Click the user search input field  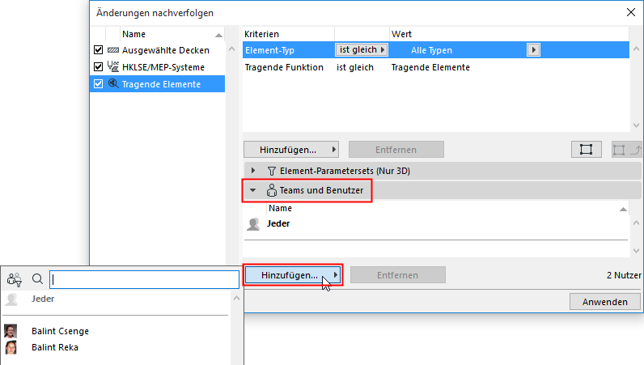click(x=142, y=280)
